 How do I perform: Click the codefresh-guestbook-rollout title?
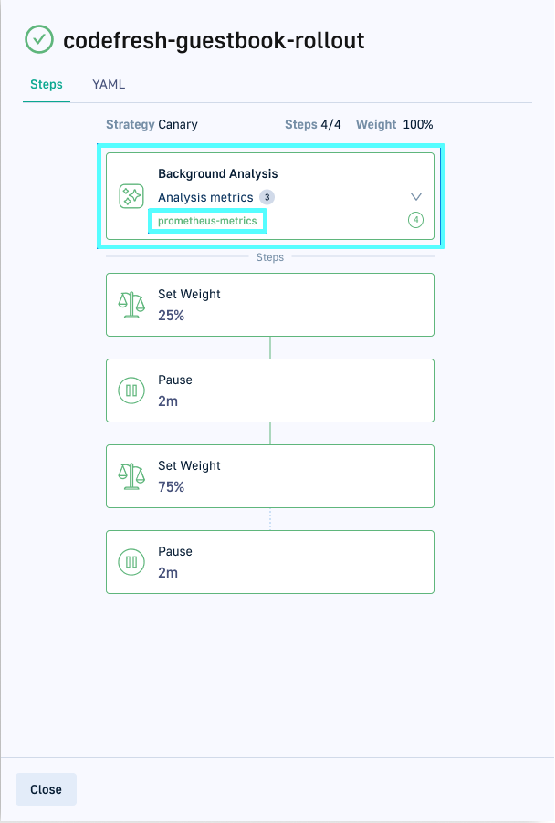click(214, 40)
